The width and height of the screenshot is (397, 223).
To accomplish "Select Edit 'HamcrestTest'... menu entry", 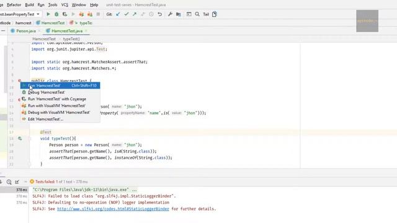I will 60,119.
